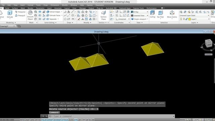Click the Separate solid tool

pyautogui.click(x=52, y=19)
